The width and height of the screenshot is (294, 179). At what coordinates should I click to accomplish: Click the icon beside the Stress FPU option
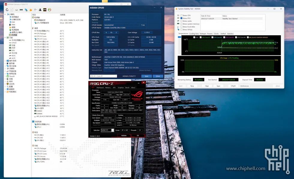coord(178,18)
